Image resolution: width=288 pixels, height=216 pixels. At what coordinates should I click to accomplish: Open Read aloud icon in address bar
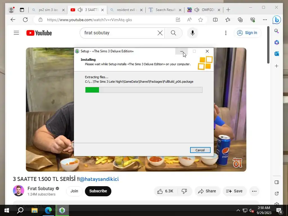(x=189, y=20)
